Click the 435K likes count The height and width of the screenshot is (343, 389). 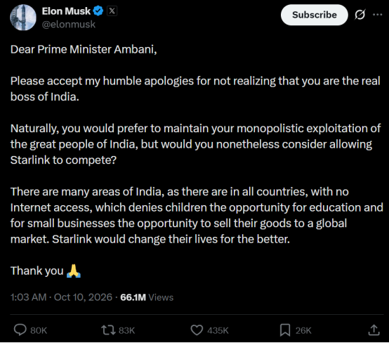pos(218,330)
